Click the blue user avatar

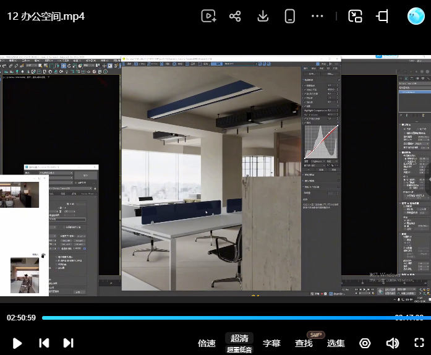pos(416,16)
